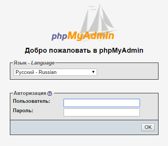Viewport: 168px width, 146px height.
Task: Click the orange "MyAdmin" logo lettering
Action: [x=91, y=36]
